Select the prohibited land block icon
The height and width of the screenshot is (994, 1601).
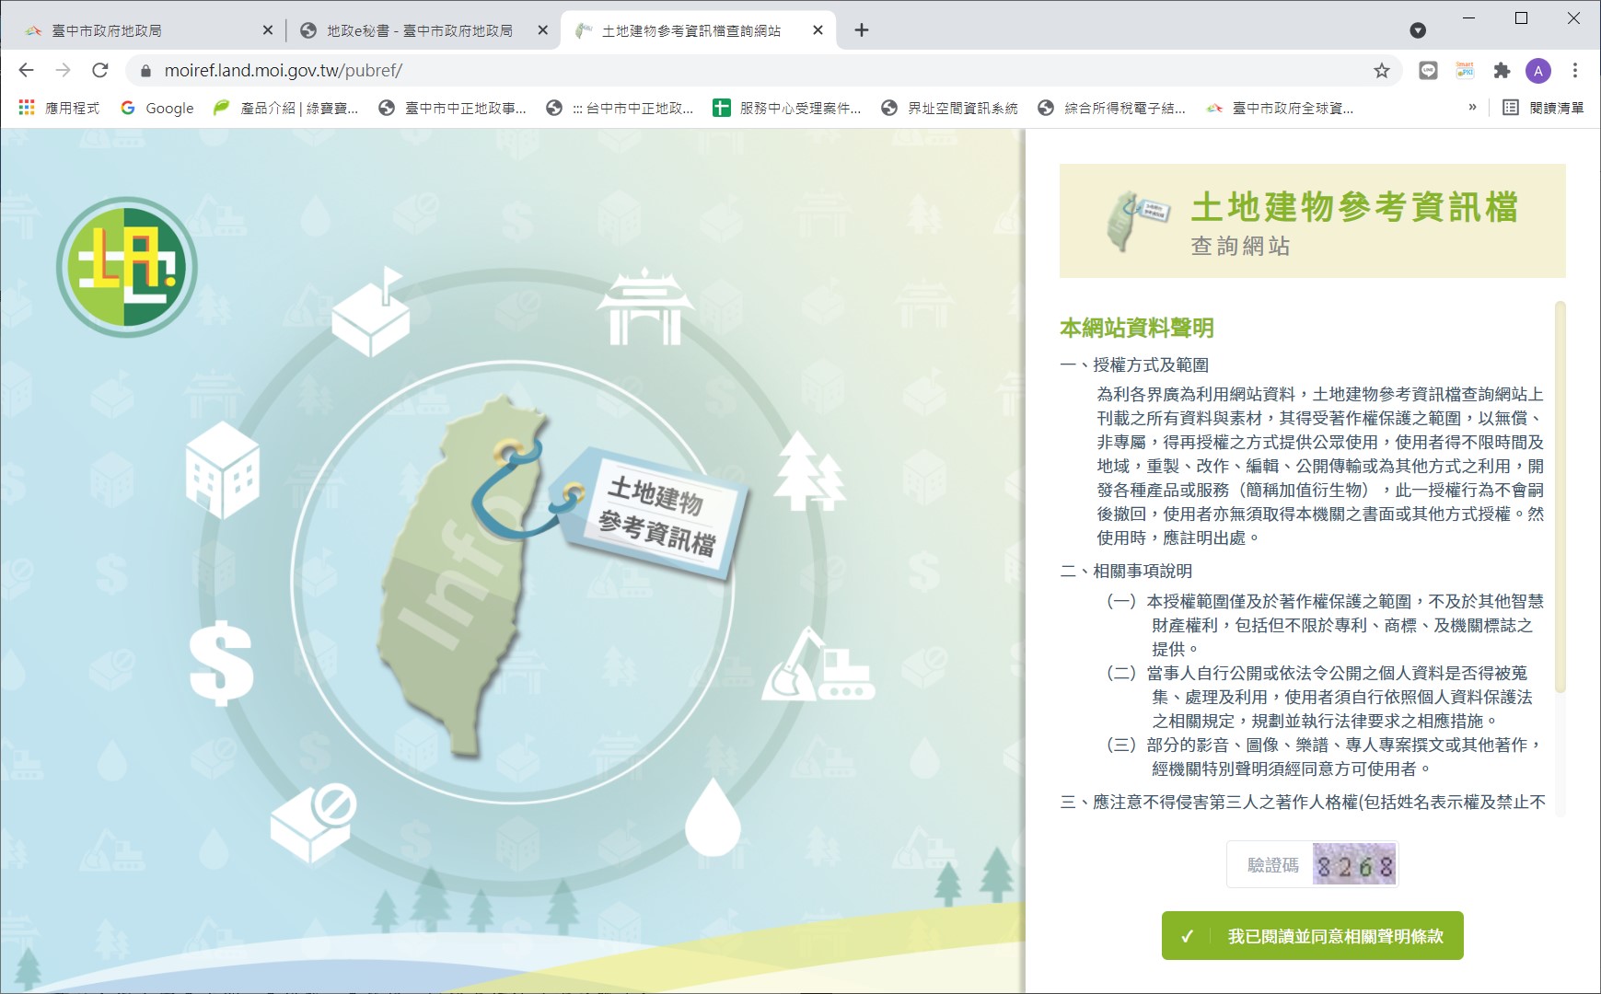click(x=314, y=822)
